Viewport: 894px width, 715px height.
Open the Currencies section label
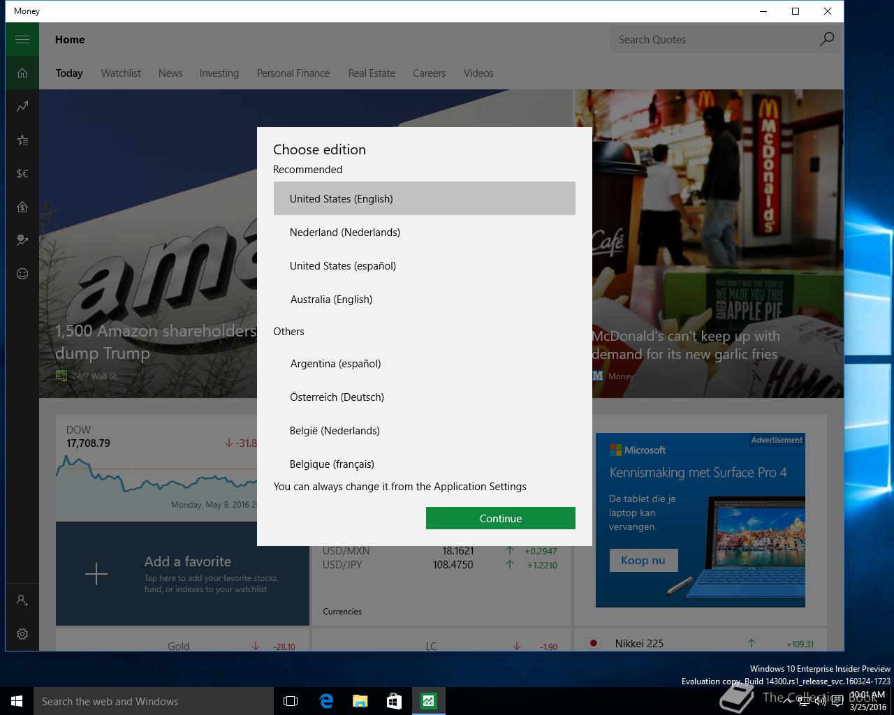[342, 612]
